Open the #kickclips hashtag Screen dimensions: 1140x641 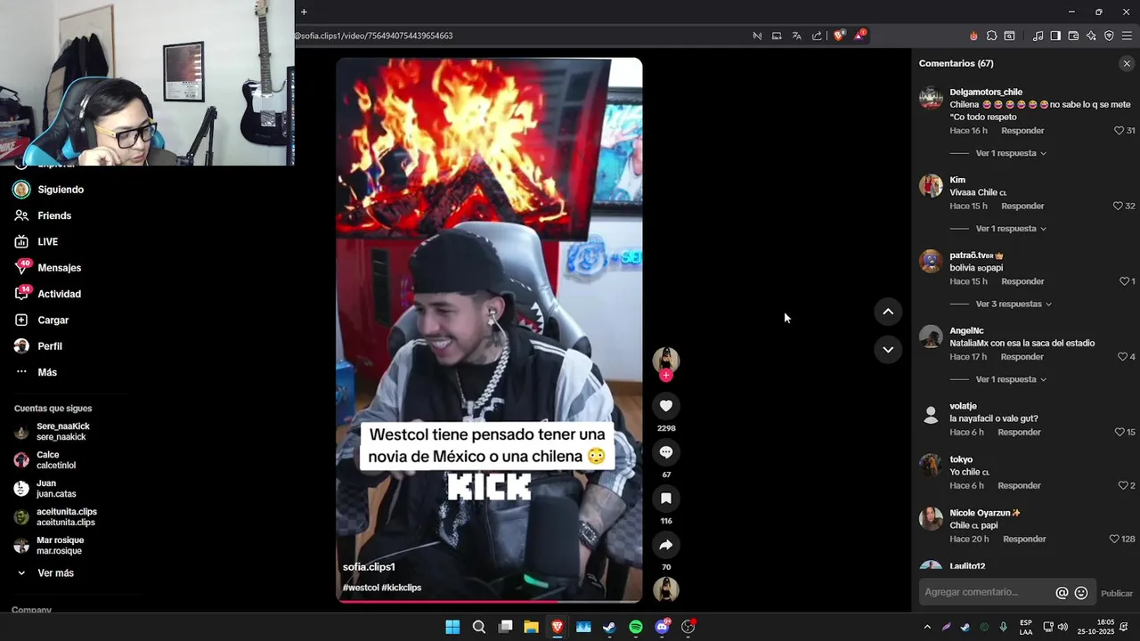402,588
